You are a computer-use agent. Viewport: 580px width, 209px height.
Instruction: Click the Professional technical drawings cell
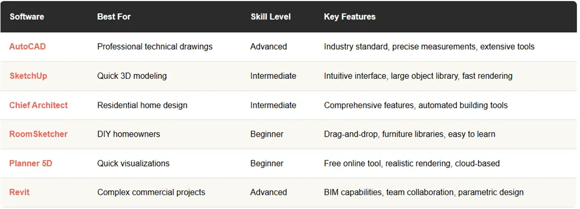(x=155, y=47)
